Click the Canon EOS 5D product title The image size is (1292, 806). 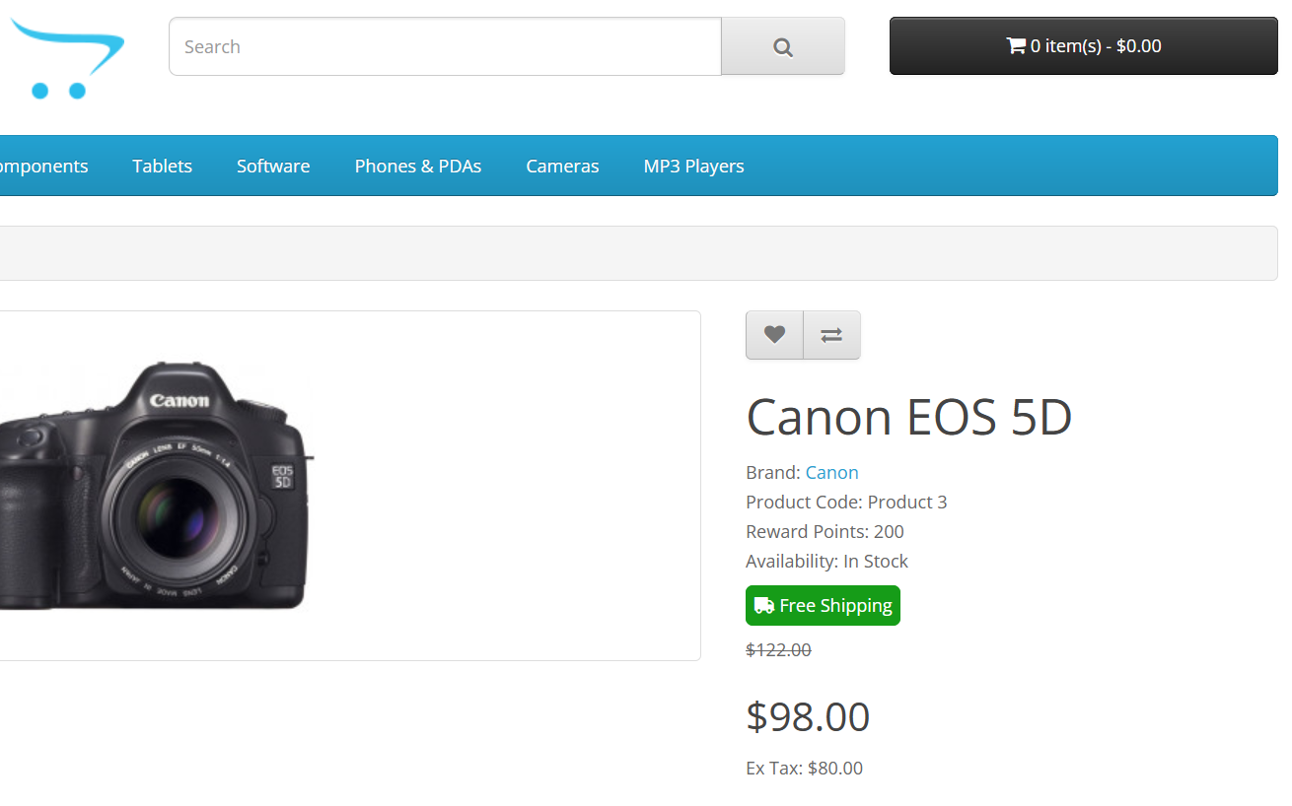pos(908,416)
